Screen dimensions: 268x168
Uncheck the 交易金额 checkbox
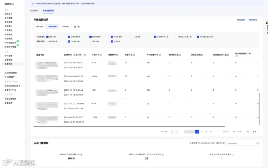[112, 42]
